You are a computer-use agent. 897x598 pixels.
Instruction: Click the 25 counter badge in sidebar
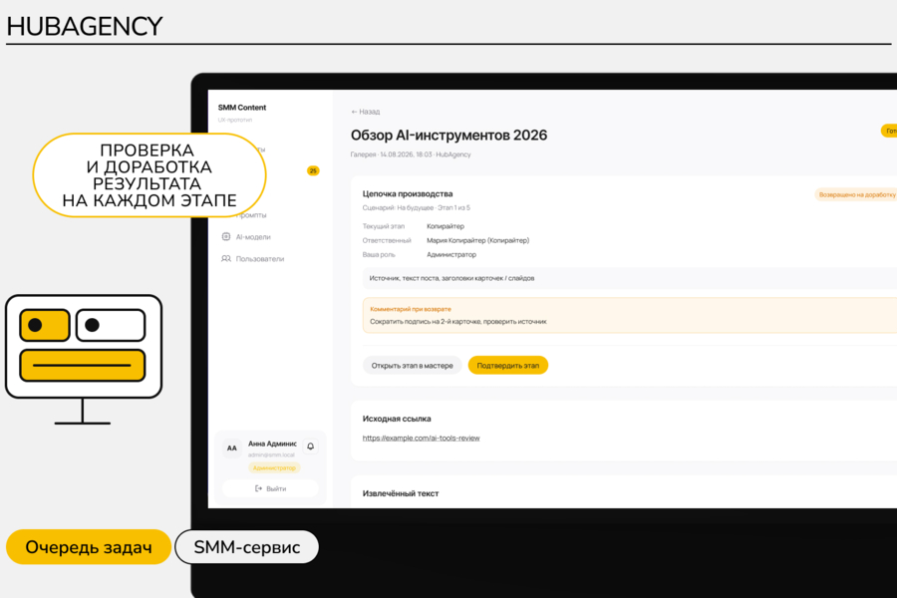(x=313, y=170)
